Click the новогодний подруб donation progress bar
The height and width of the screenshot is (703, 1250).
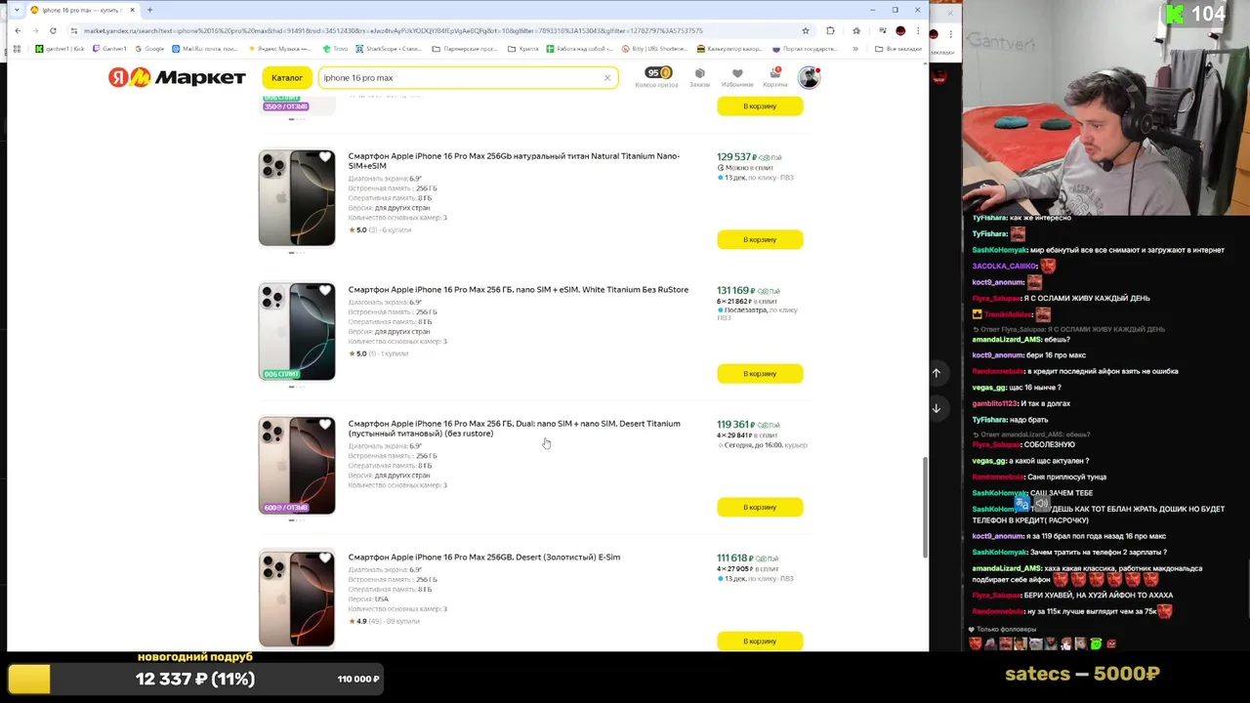195,679
